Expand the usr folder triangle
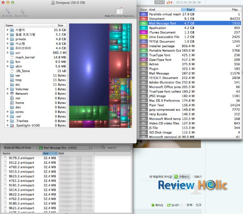 point(8,53)
